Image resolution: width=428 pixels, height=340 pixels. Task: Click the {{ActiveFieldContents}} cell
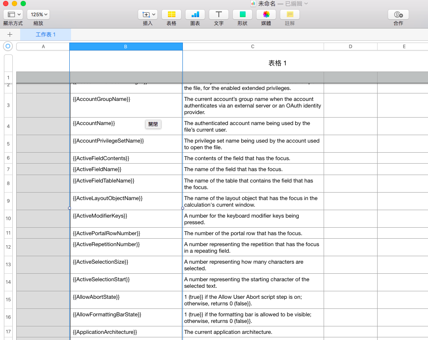[x=126, y=158]
